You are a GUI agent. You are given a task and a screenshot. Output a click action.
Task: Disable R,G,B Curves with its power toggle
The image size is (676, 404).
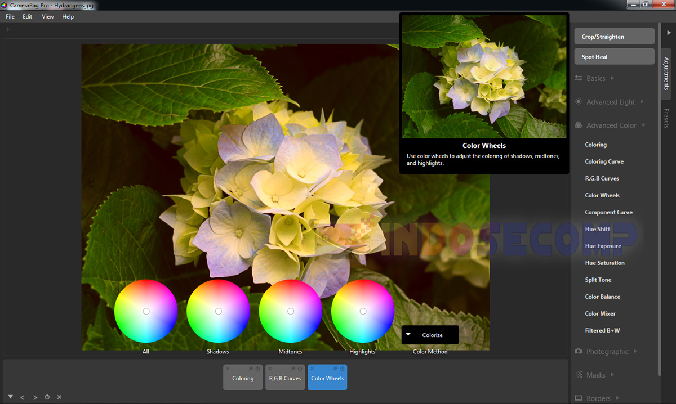tap(299, 368)
